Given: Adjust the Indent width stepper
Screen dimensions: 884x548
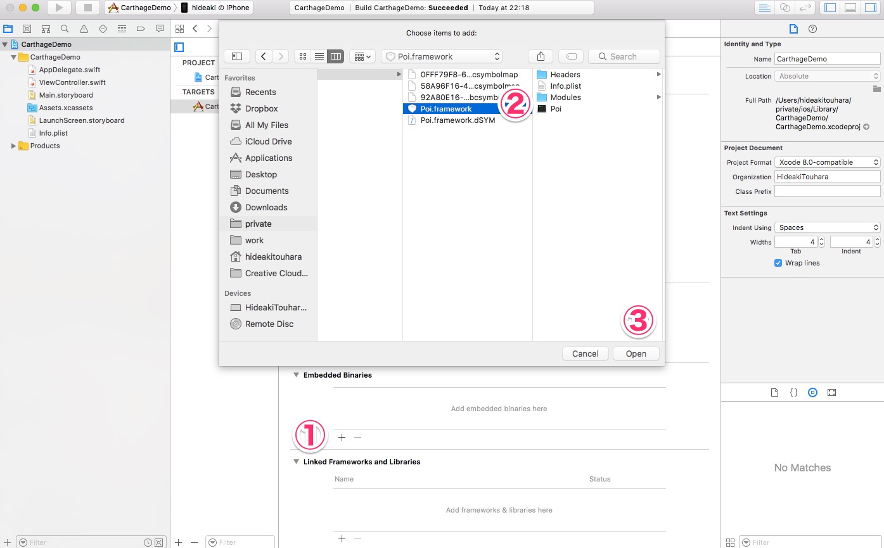Looking at the screenshot, I should click(x=878, y=242).
